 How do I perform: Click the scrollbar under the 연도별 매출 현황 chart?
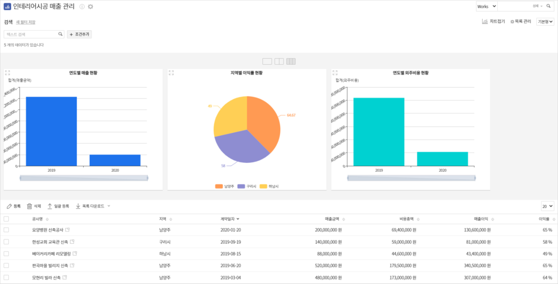pos(84,178)
